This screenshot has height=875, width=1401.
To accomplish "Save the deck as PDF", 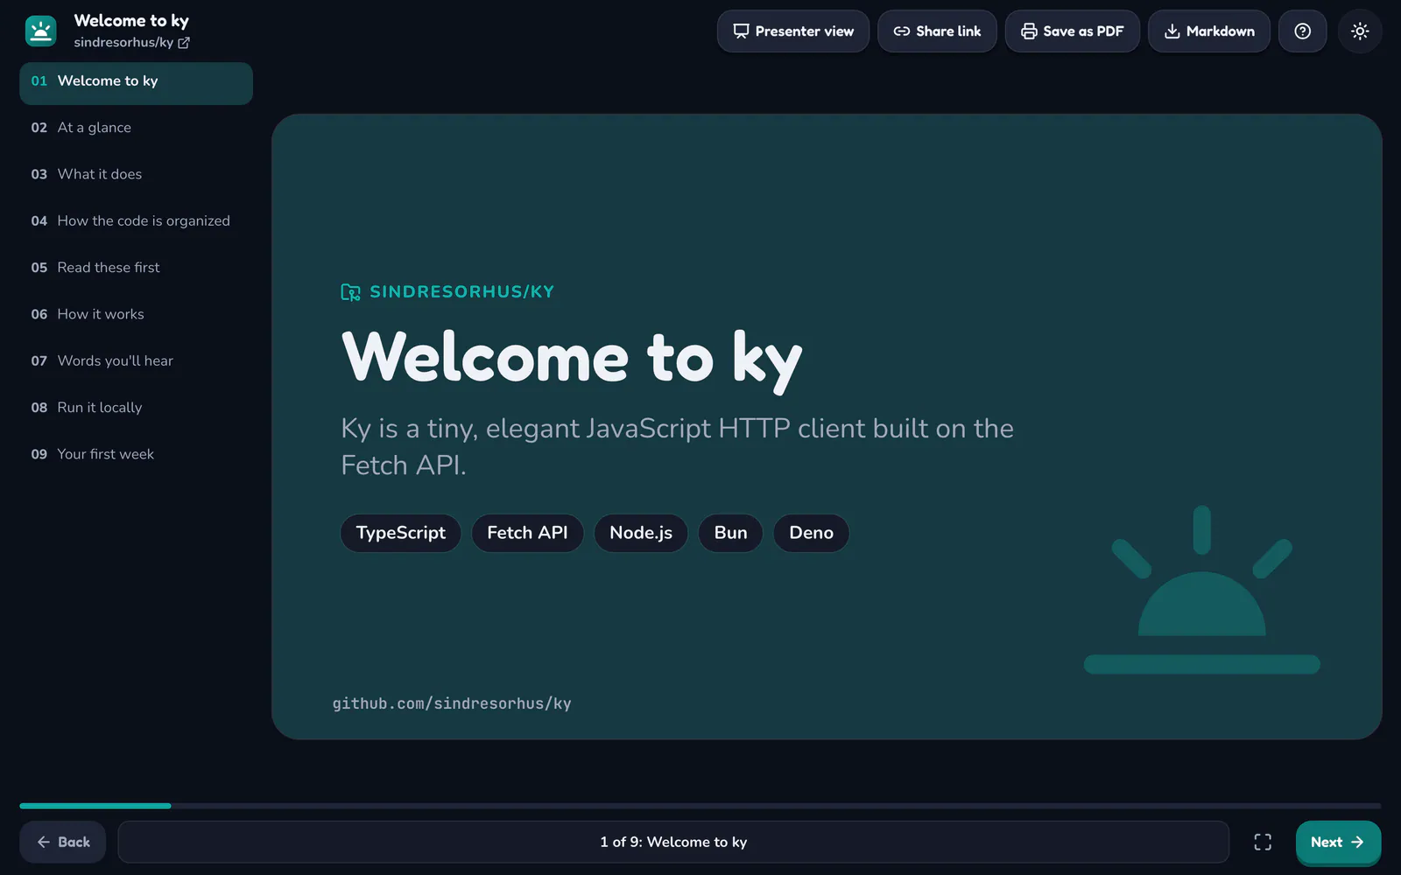I will (x=1072, y=31).
